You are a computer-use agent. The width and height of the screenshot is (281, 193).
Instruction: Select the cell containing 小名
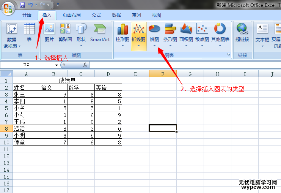point(26,108)
